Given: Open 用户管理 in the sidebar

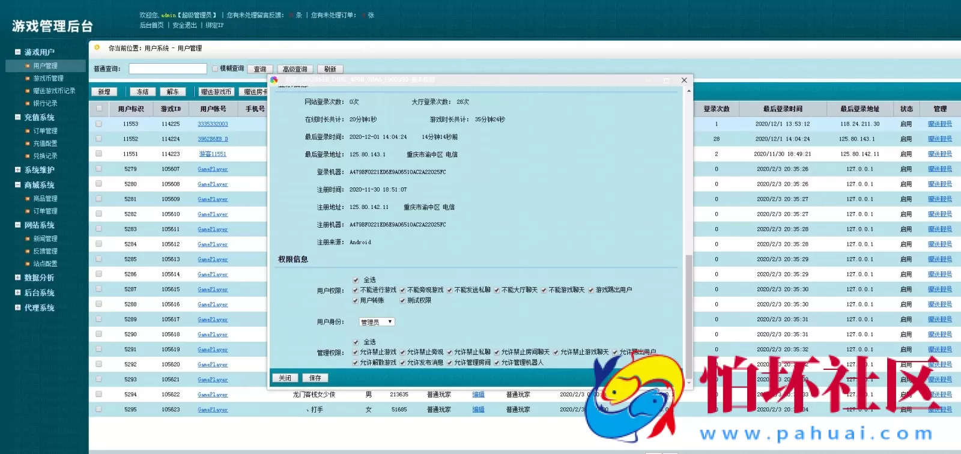Looking at the screenshot, I should (x=46, y=66).
